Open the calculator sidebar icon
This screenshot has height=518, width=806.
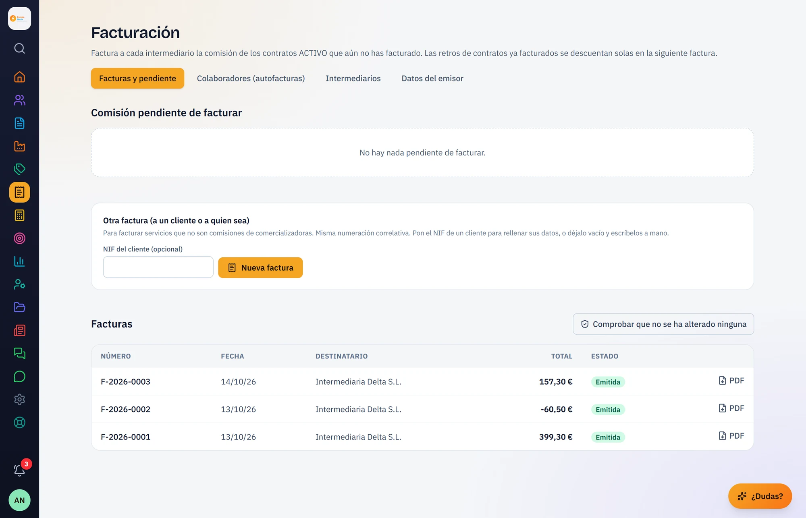coord(19,215)
